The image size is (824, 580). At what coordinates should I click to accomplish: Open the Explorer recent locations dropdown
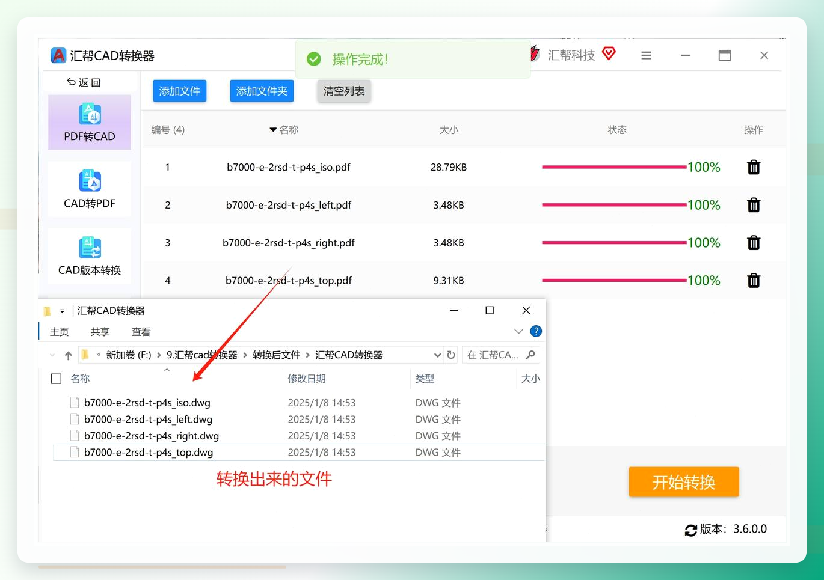52,355
